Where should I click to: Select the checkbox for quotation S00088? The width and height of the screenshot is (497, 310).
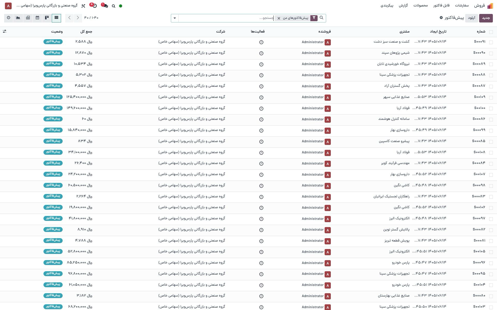click(491, 75)
